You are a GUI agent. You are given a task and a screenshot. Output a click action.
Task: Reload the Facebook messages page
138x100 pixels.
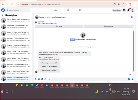[12, 4]
